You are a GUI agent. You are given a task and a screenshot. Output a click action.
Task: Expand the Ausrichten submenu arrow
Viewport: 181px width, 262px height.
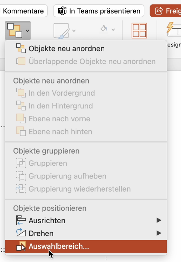pyautogui.click(x=159, y=220)
